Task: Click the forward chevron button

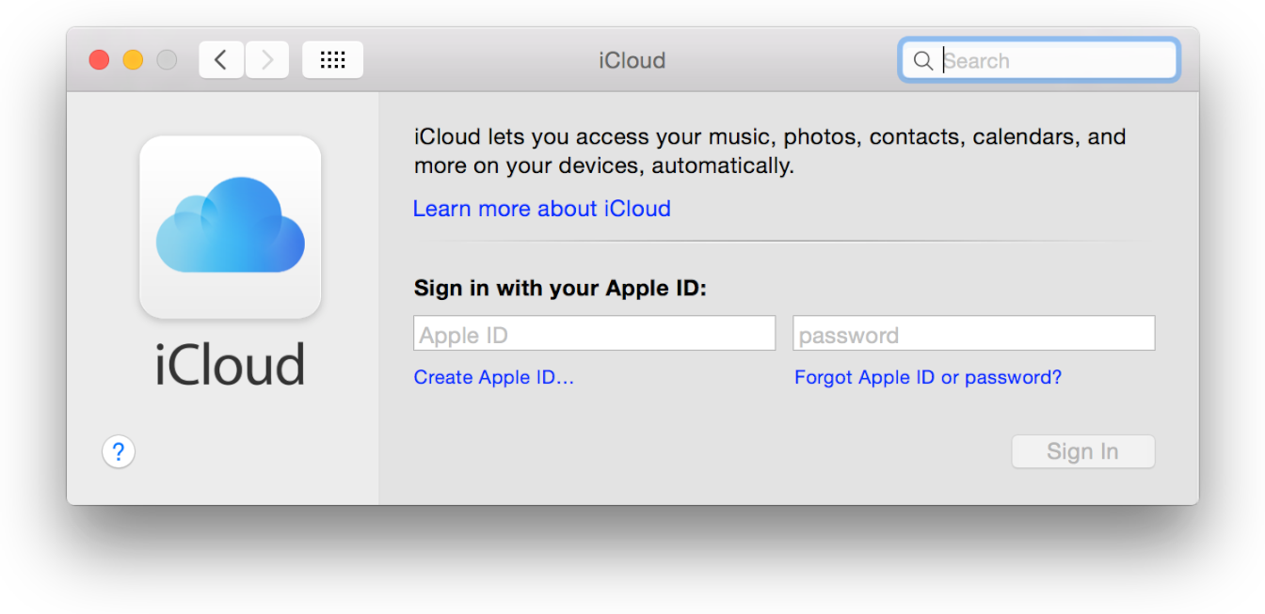Action: (267, 60)
